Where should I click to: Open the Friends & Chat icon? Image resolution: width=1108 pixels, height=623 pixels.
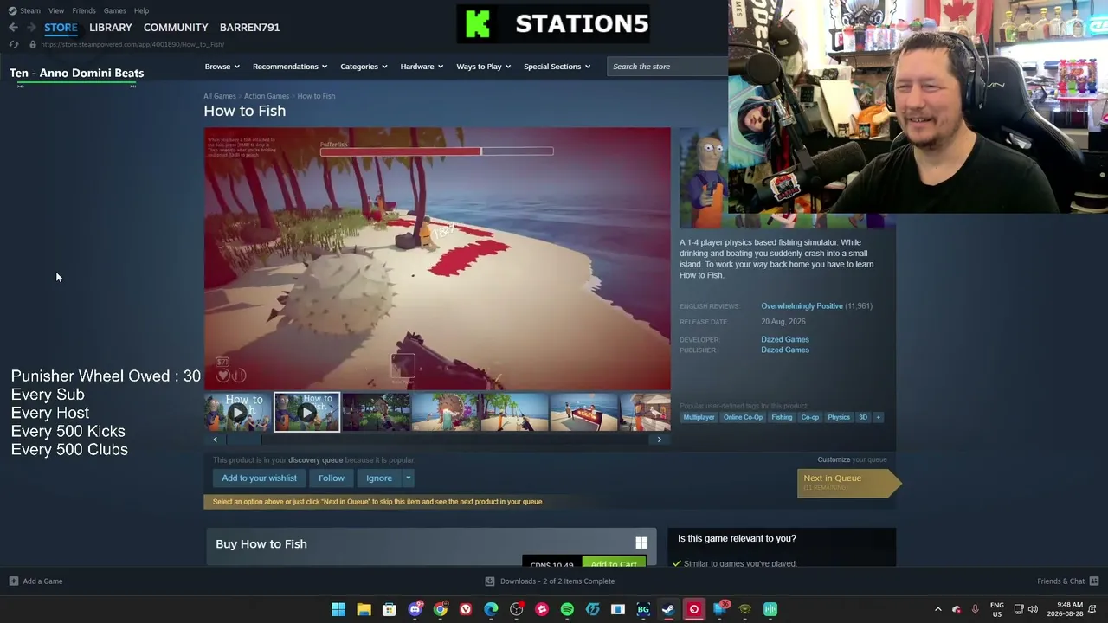1093,581
